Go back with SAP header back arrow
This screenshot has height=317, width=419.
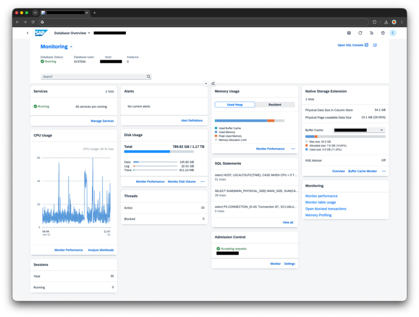coord(28,33)
